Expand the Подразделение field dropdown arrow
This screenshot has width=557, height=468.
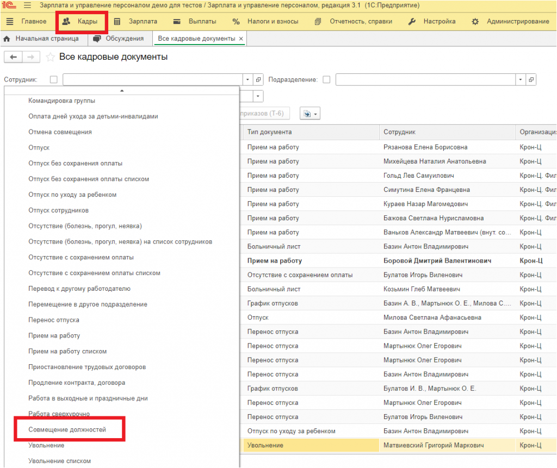click(521, 79)
